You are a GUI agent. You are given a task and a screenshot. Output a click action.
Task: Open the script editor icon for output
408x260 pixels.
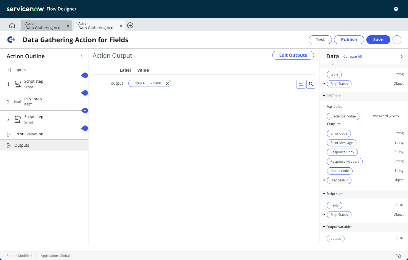point(301,84)
